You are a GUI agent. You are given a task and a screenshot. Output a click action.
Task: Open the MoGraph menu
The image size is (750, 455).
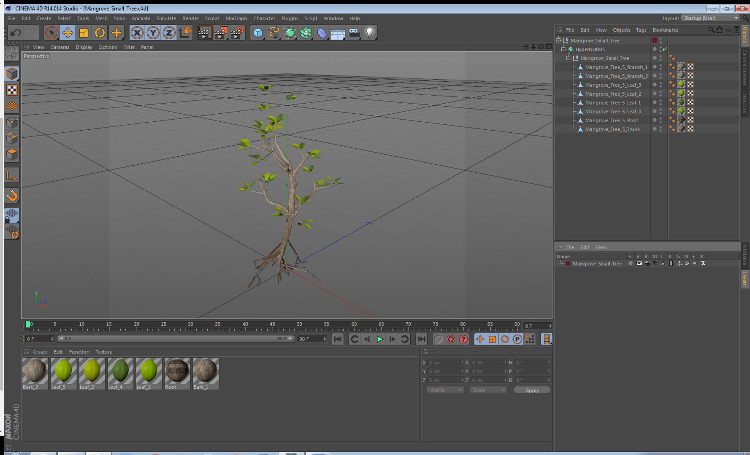pyautogui.click(x=236, y=19)
